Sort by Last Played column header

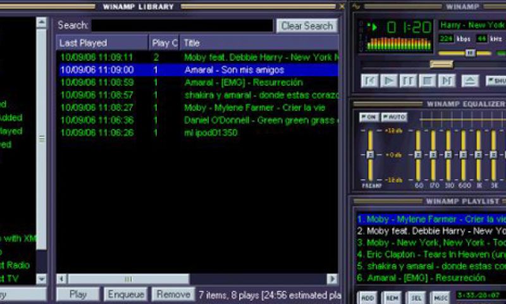[102, 43]
